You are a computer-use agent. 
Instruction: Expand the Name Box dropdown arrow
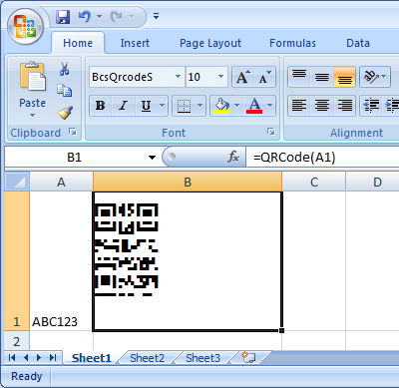coord(152,158)
